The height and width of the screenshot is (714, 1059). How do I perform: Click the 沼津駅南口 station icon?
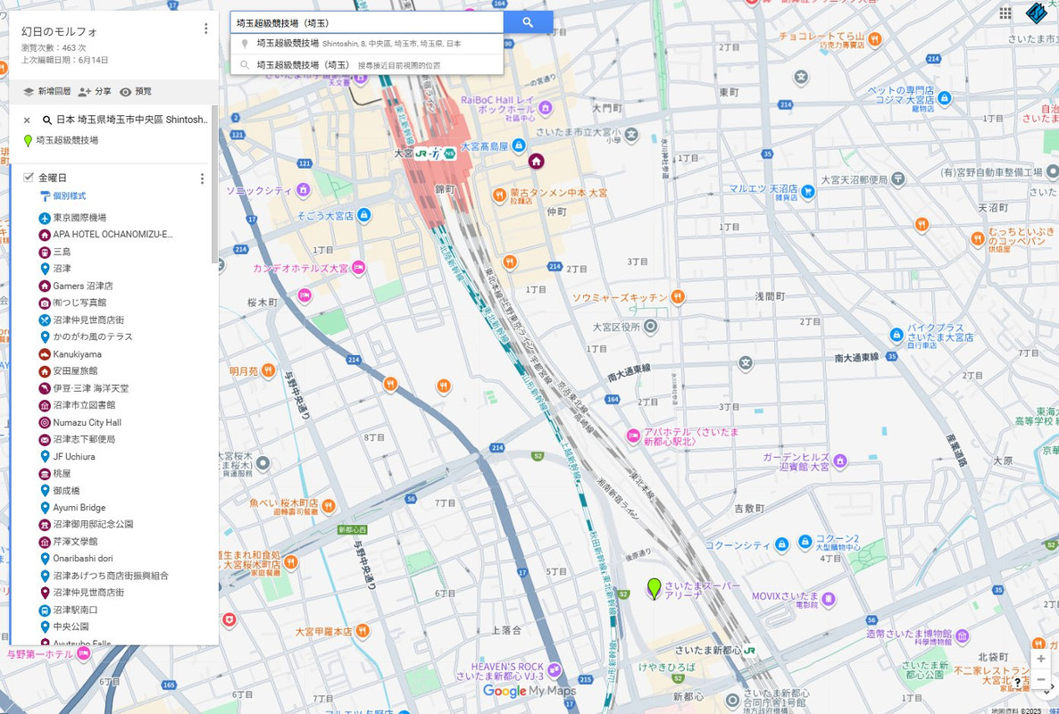coord(45,610)
